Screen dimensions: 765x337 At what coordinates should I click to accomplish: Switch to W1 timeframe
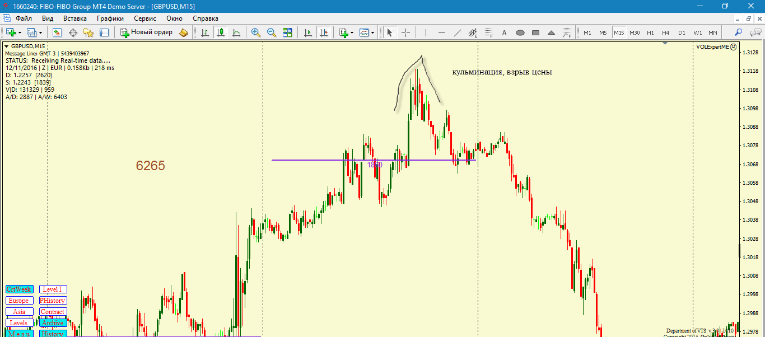pos(697,32)
